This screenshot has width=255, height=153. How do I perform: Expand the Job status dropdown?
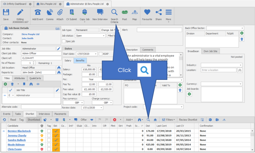point(104,36)
